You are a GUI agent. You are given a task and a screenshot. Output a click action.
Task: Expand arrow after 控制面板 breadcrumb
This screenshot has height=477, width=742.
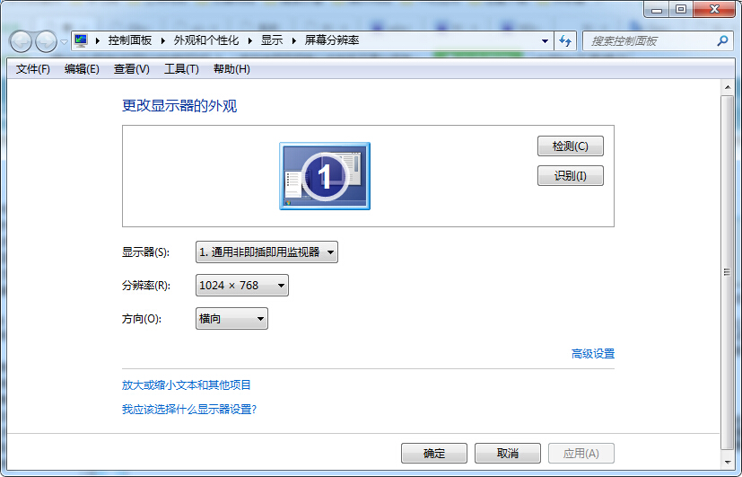(162, 40)
